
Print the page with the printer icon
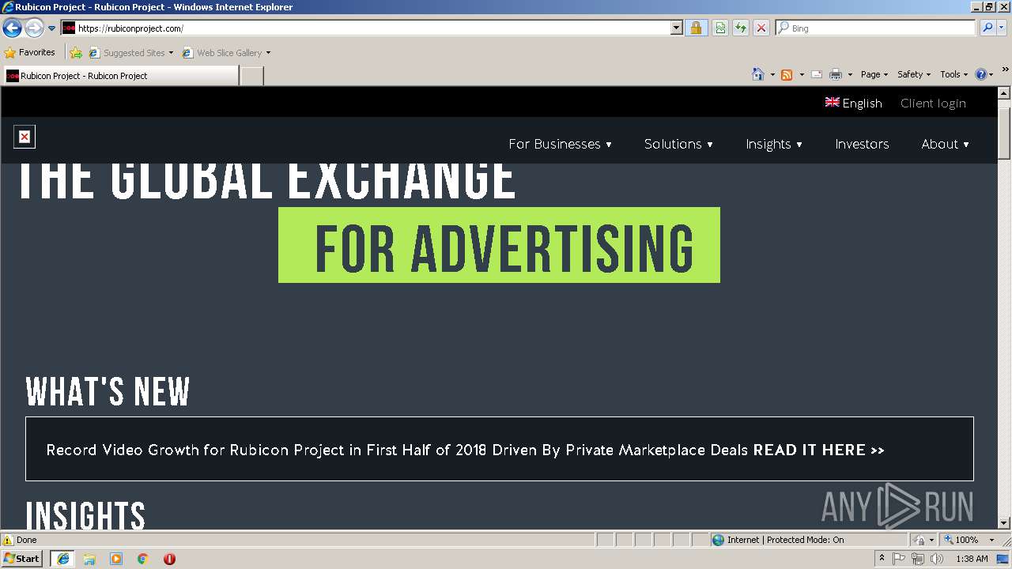[x=835, y=74]
